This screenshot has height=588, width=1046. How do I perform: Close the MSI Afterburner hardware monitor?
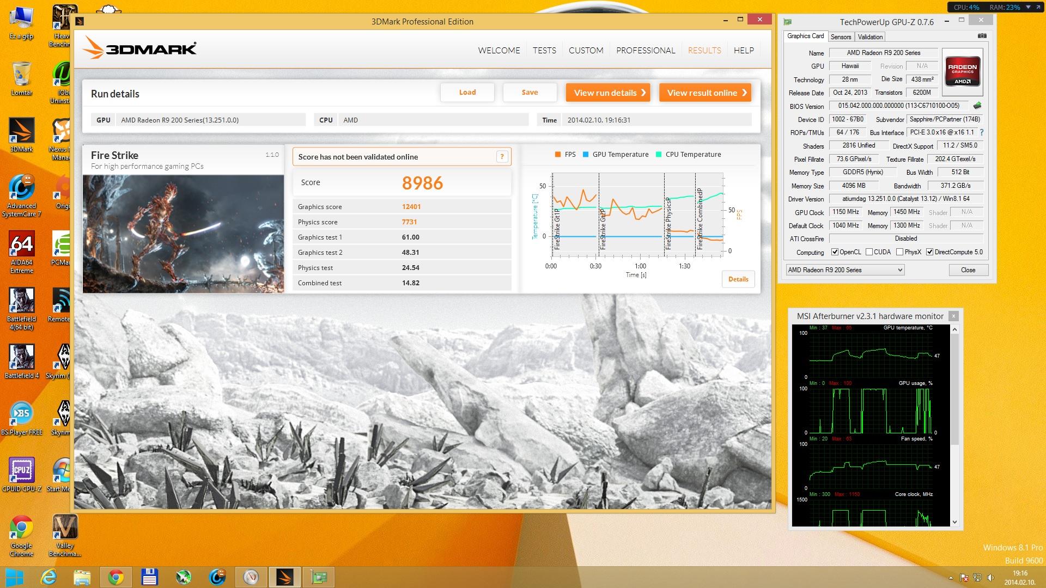pyautogui.click(x=953, y=316)
